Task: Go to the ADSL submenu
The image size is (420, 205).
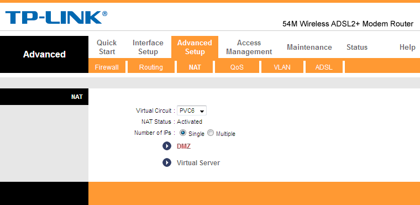Action: click(324, 67)
